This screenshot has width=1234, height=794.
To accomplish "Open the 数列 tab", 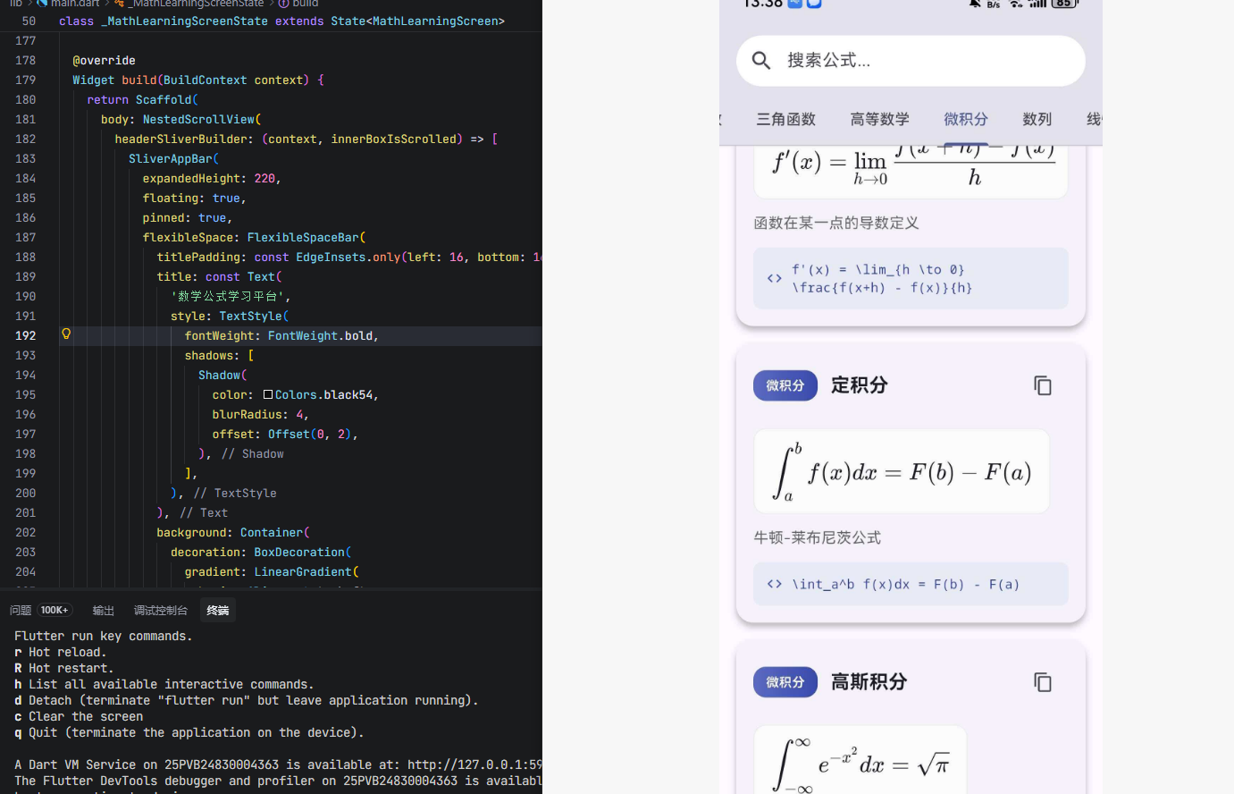I will click(x=1037, y=119).
